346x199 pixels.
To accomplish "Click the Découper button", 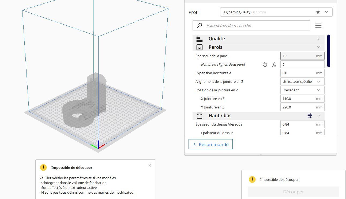I will pos(293,192).
